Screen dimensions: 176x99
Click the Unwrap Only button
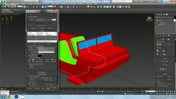coord(37,88)
